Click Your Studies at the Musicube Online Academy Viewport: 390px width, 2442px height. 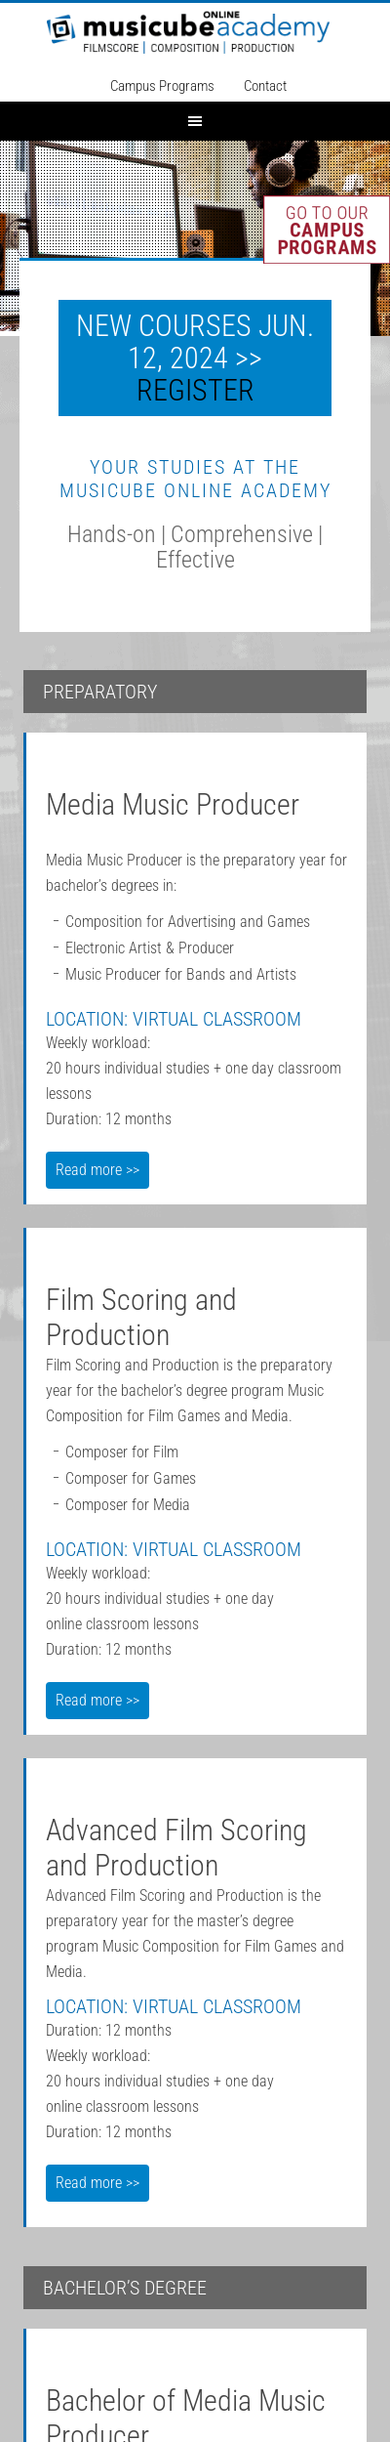pos(195,479)
